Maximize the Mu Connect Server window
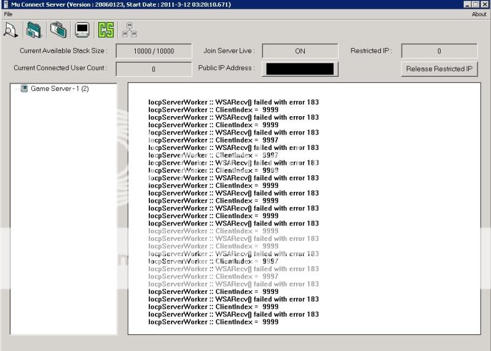The image size is (491, 351). click(x=475, y=4)
